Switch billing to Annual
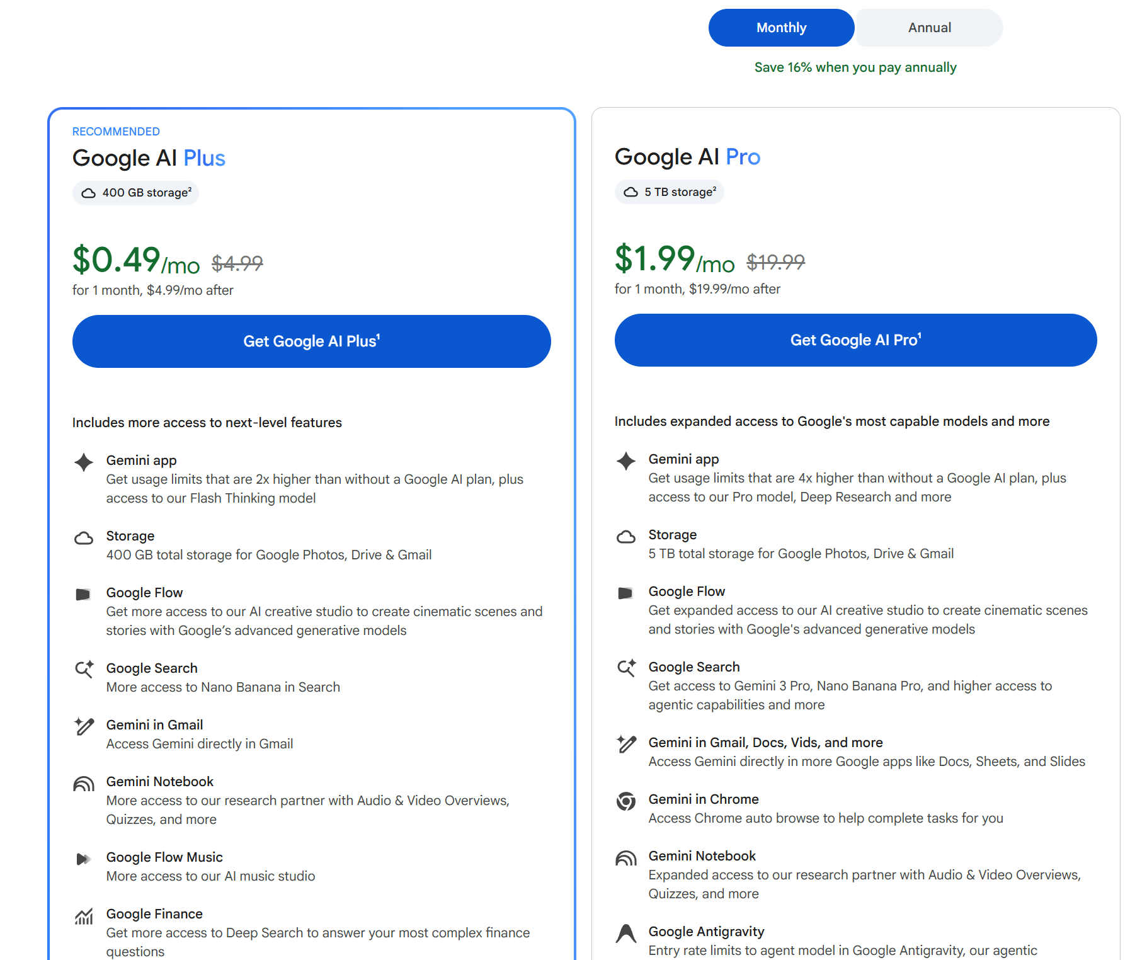This screenshot has height=960, width=1130. (930, 28)
